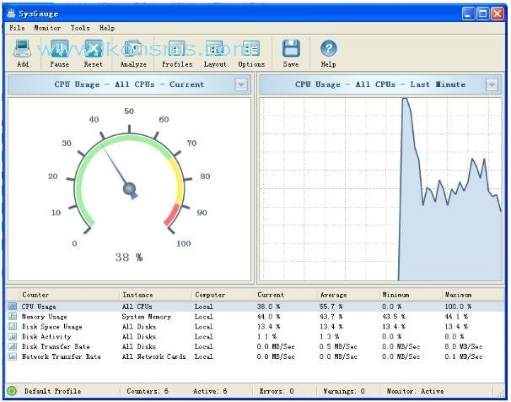Click the CPU Usage row icon
The width and height of the screenshot is (511, 402).
click(x=13, y=307)
